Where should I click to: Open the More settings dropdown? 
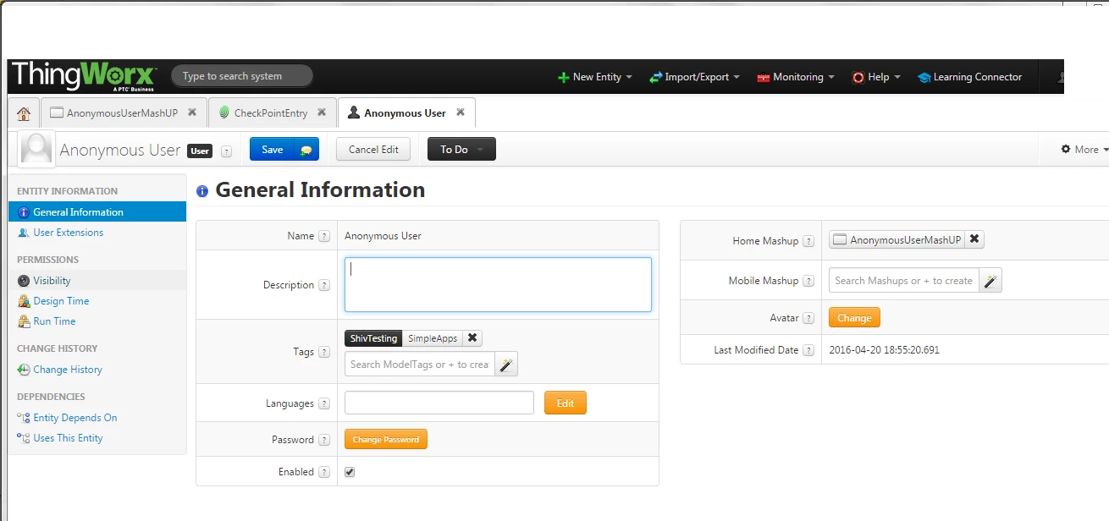point(1084,150)
